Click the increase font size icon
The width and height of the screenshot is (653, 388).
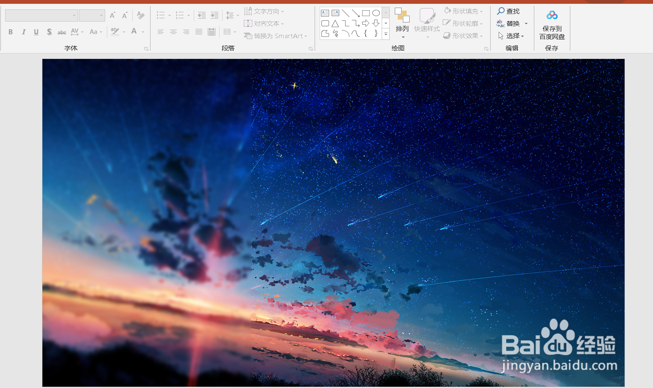pyautogui.click(x=112, y=16)
